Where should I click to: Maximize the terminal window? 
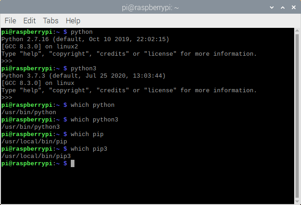tap(282, 7)
